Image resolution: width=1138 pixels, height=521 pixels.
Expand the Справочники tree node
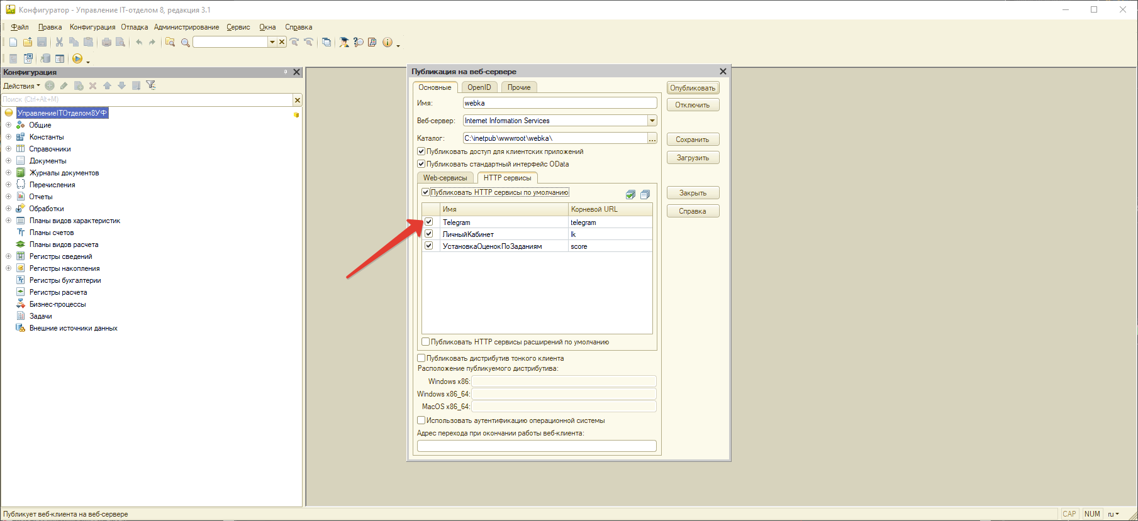(x=8, y=149)
